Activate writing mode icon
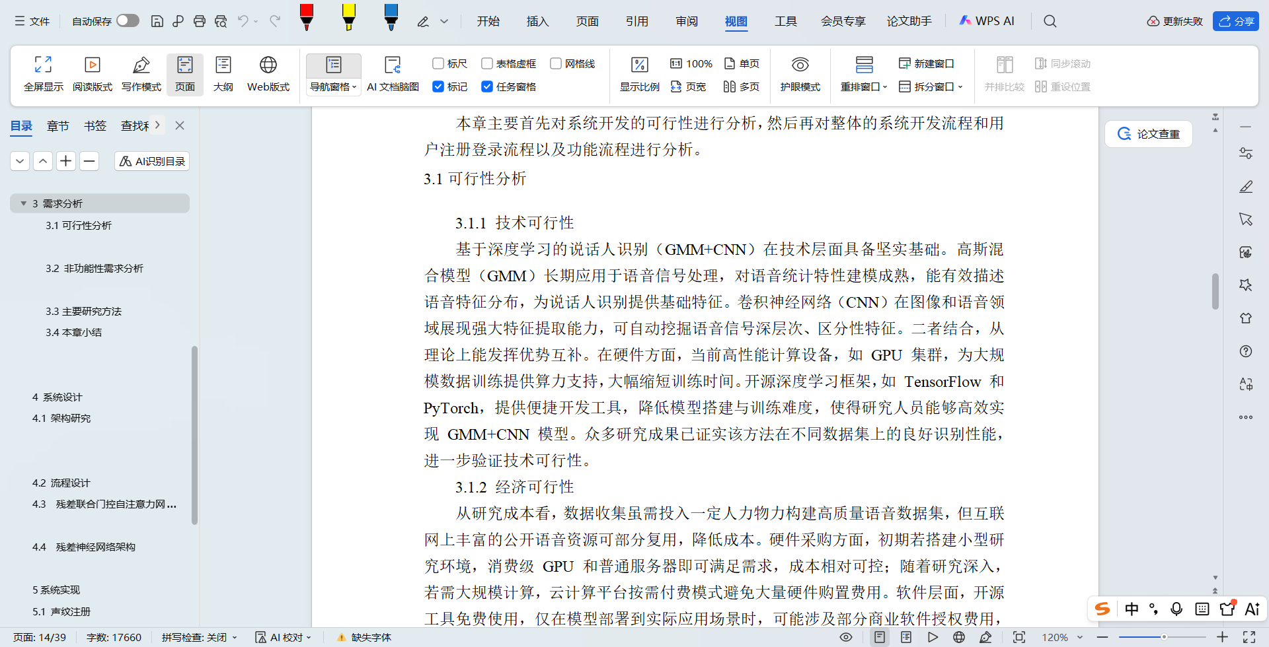Screen dimensions: 1269x647 click(x=141, y=73)
